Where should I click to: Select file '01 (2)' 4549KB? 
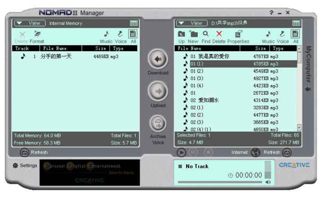[x=236, y=71]
